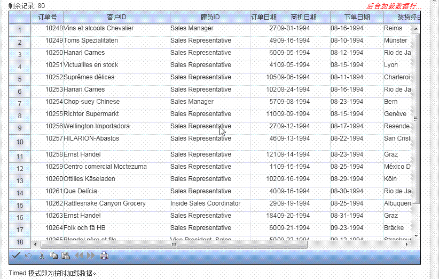Select row header number 5
The width and height of the screenshot is (439, 279).
coord(20,79)
